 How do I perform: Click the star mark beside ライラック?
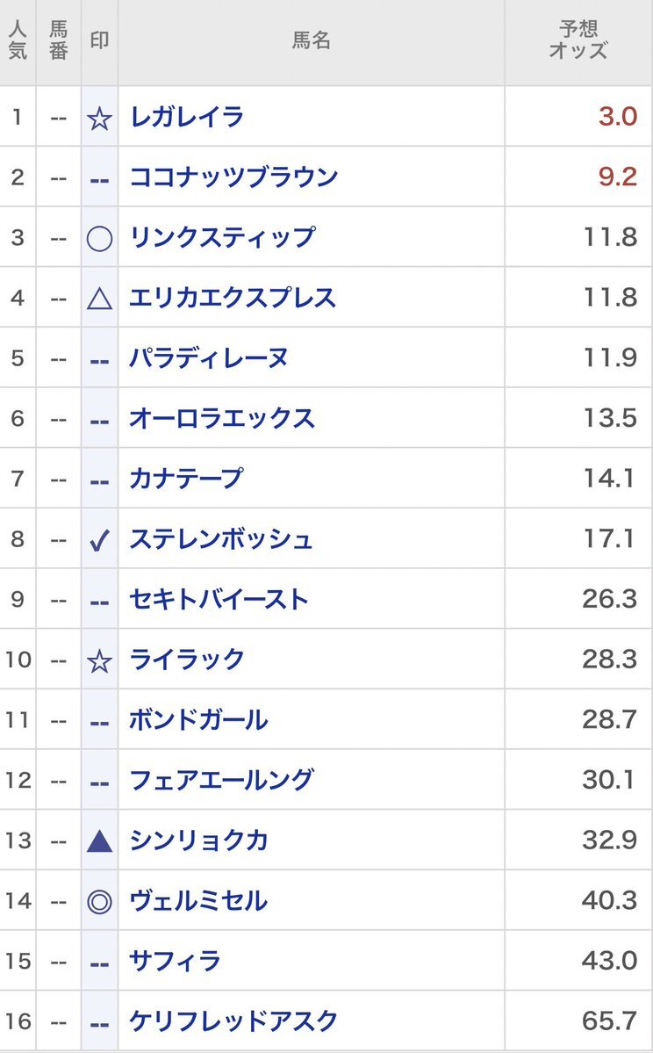tap(100, 660)
